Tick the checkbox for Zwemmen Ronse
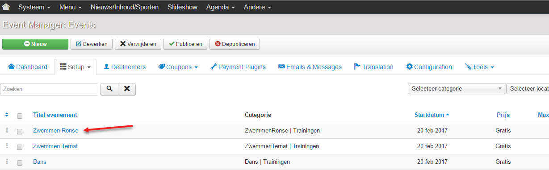The height and width of the screenshot is (170, 549). (x=20, y=131)
